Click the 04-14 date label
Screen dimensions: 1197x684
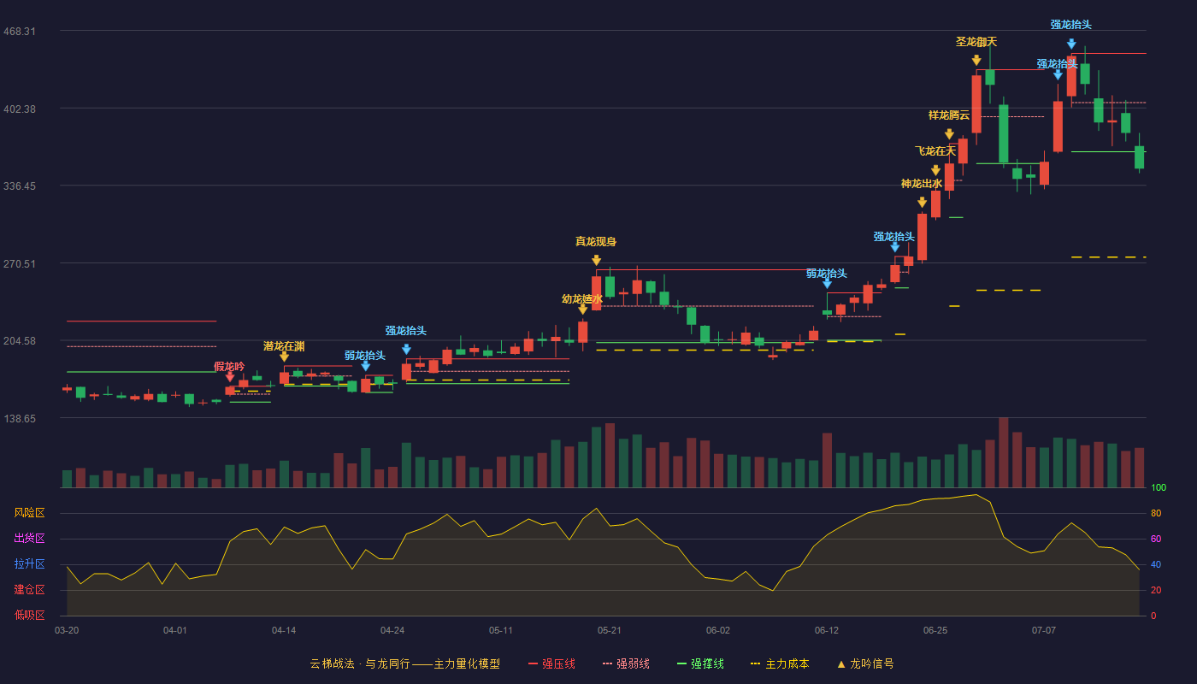pyautogui.click(x=284, y=630)
